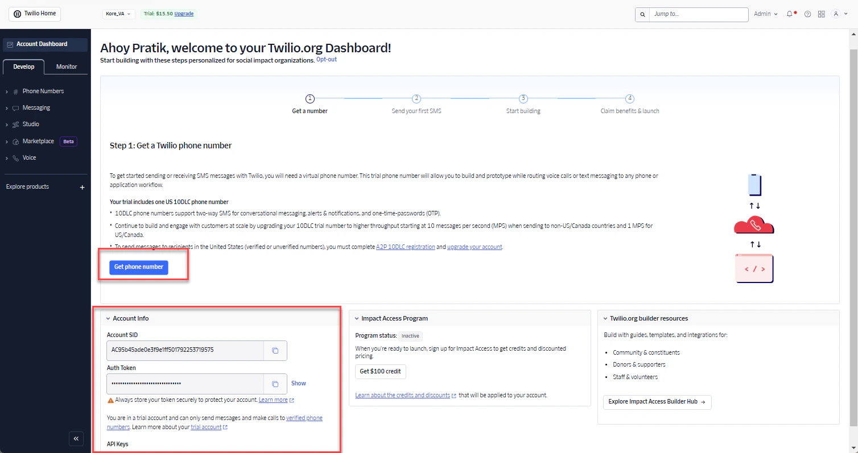Select step 2 Send your first SMS

[416, 105]
